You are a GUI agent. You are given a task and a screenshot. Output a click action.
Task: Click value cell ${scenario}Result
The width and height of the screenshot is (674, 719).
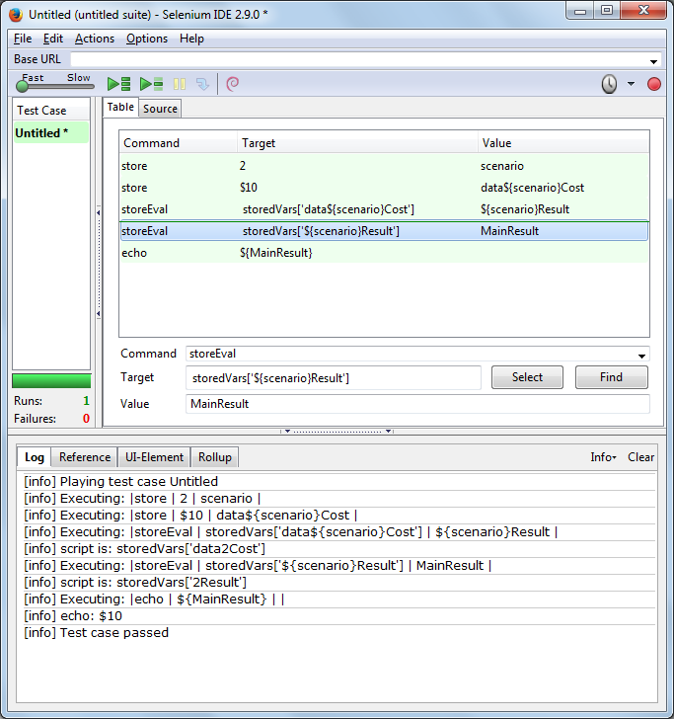(x=525, y=209)
